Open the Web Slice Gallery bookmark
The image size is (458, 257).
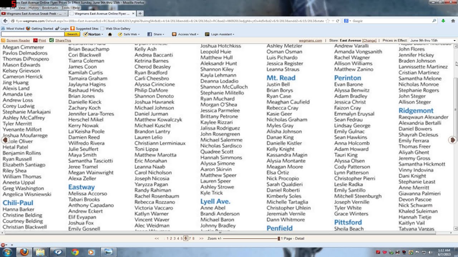click(x=115, y=29)
